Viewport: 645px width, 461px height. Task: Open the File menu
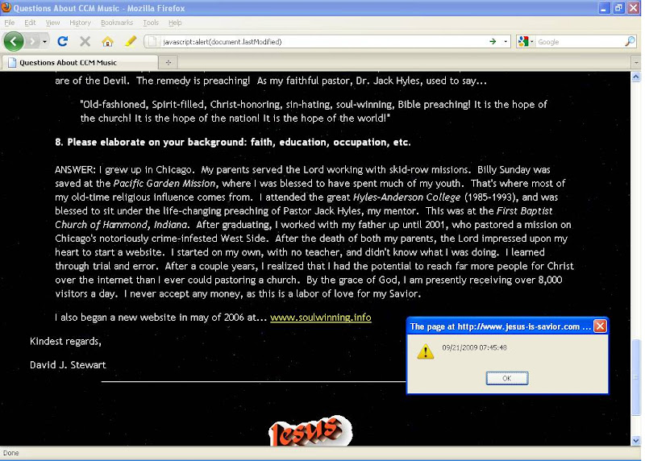[x=10, y=23]
